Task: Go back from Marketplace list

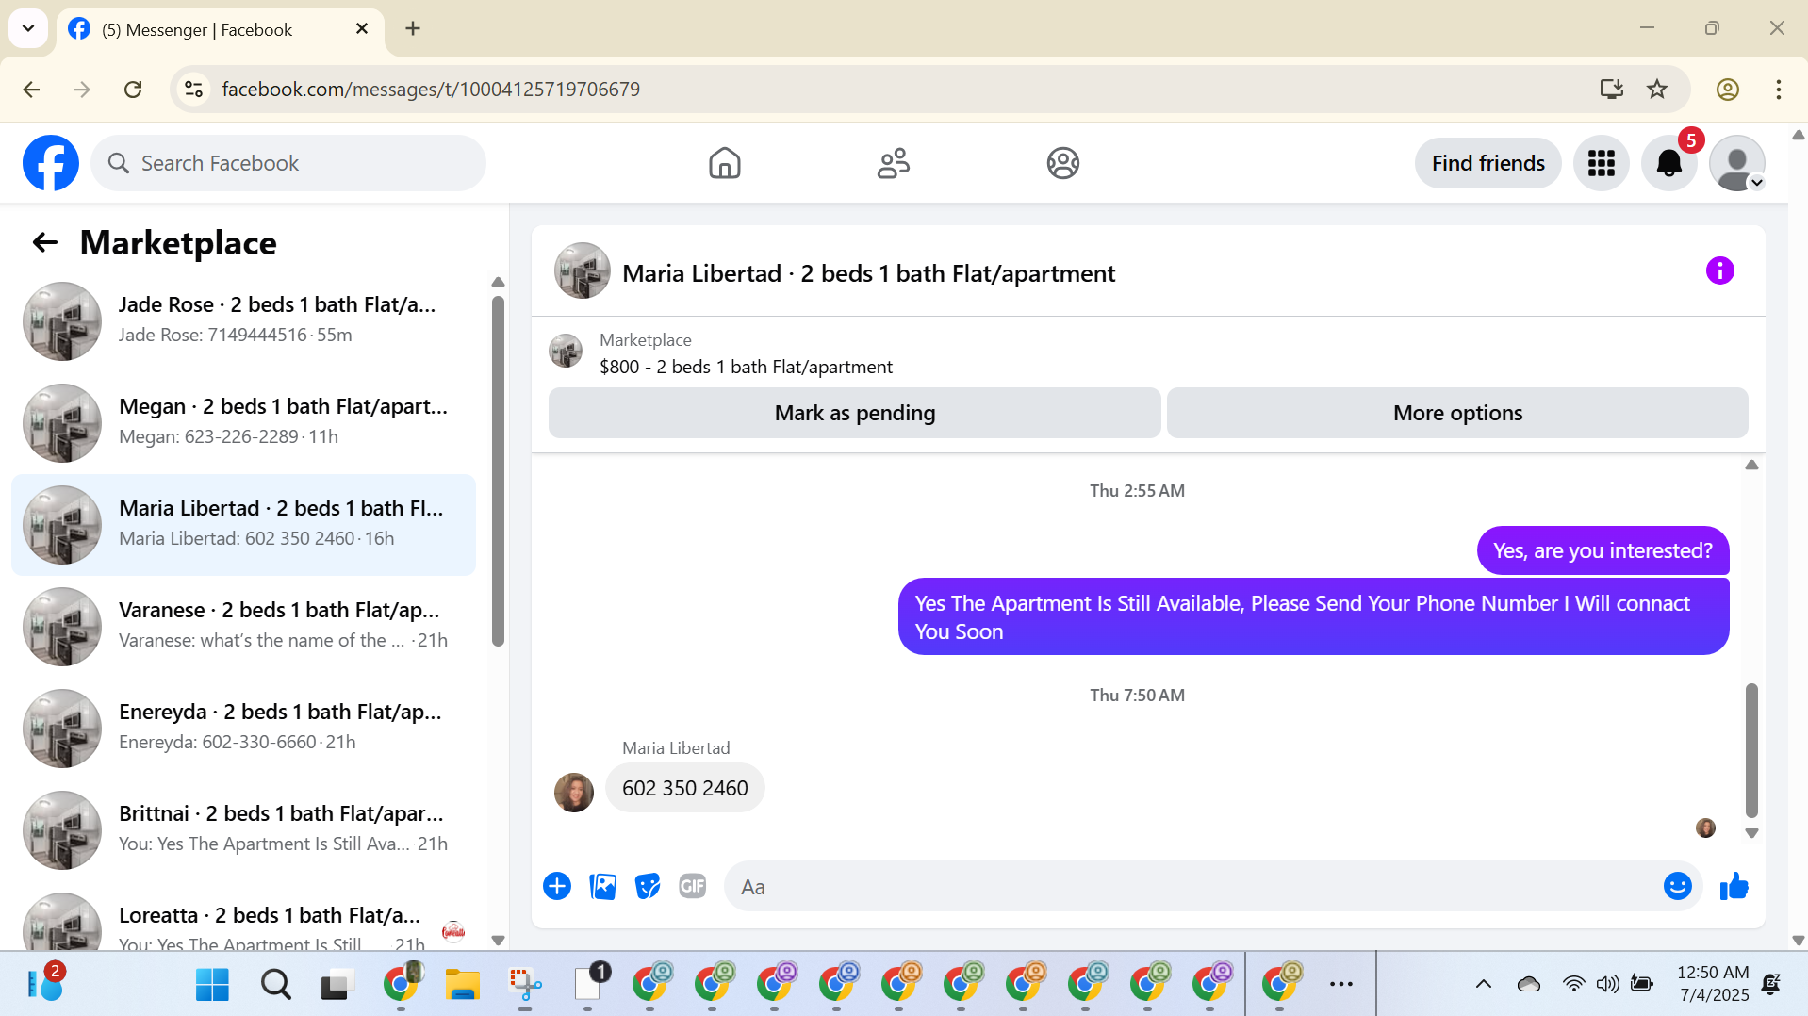Action: (x=44, y=243)
